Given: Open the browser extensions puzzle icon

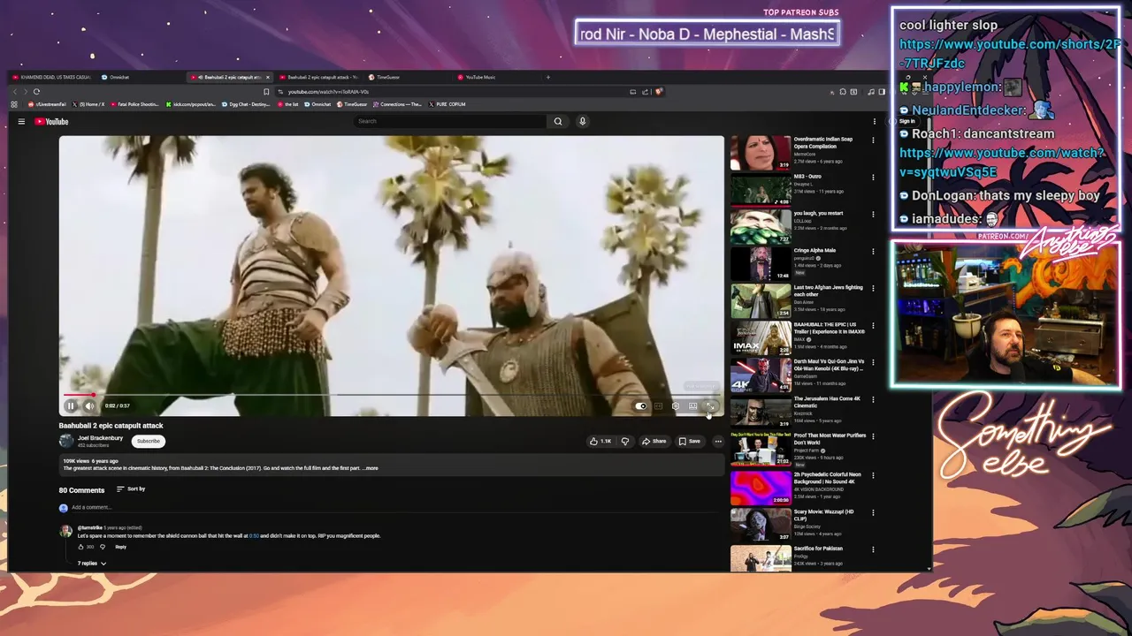Looking at the screenshot, I should coord(843,92).
